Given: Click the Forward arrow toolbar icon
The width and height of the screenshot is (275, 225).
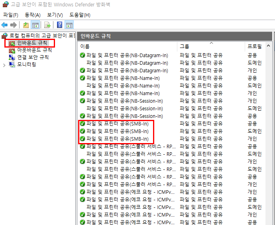Looking at the screenshot, I should 14,25.
